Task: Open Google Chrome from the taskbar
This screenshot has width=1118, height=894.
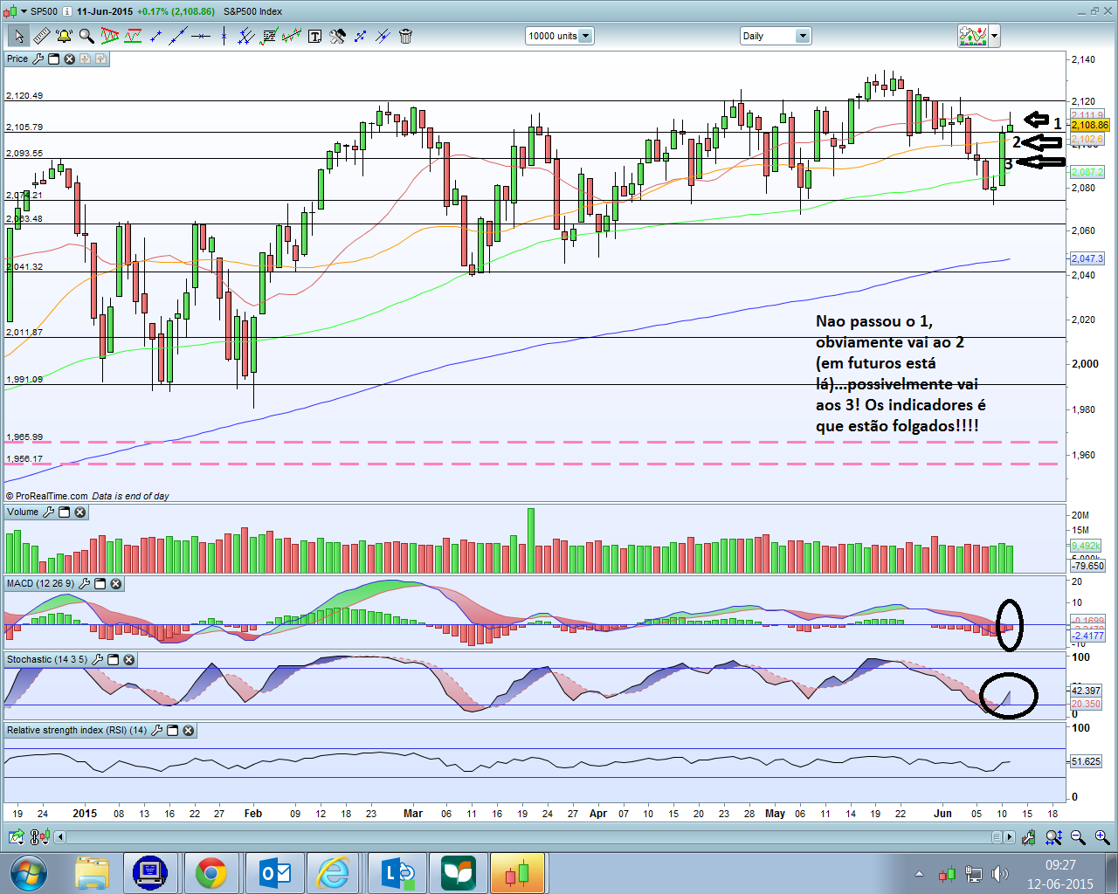Action: point(210,873)
